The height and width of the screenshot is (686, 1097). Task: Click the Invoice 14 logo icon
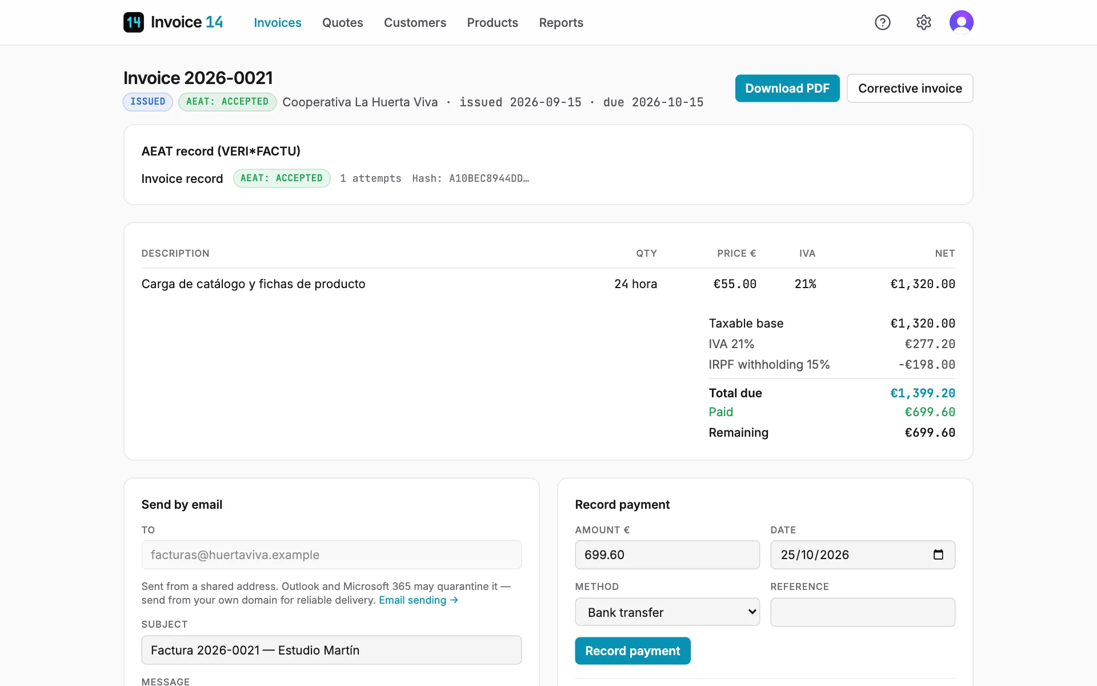pos(134,22)
